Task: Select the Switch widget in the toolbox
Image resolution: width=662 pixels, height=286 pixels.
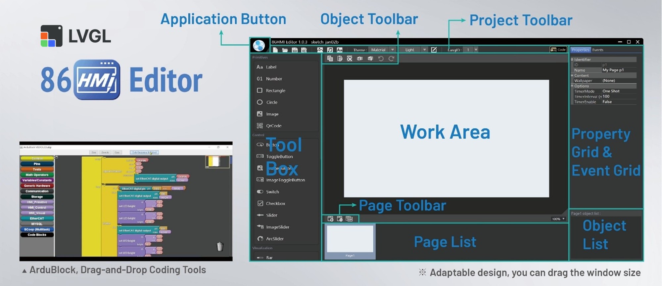Action: [272, 192]
